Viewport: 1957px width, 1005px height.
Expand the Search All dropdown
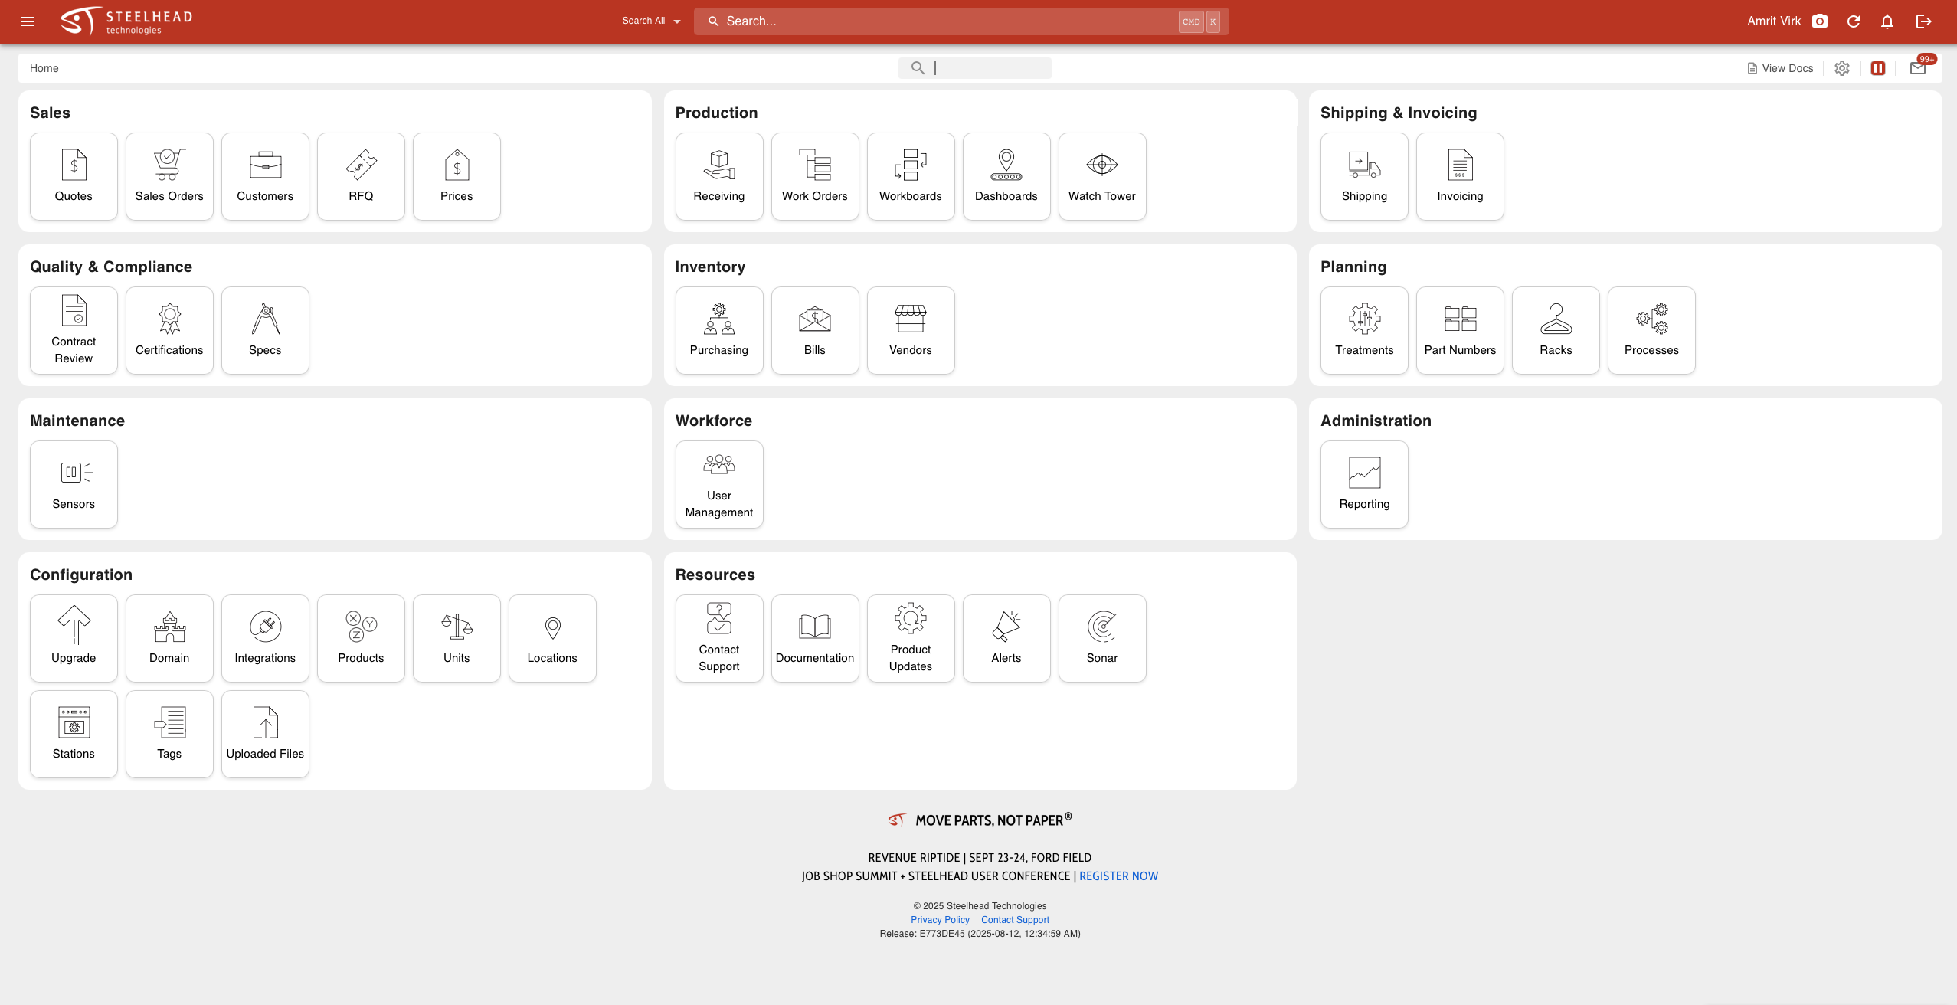pos(651,21)
